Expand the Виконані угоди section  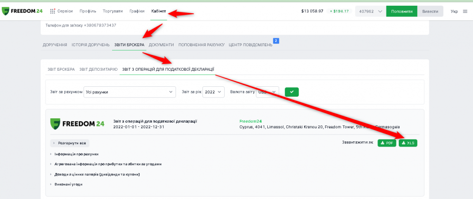(x=68, y=184)
